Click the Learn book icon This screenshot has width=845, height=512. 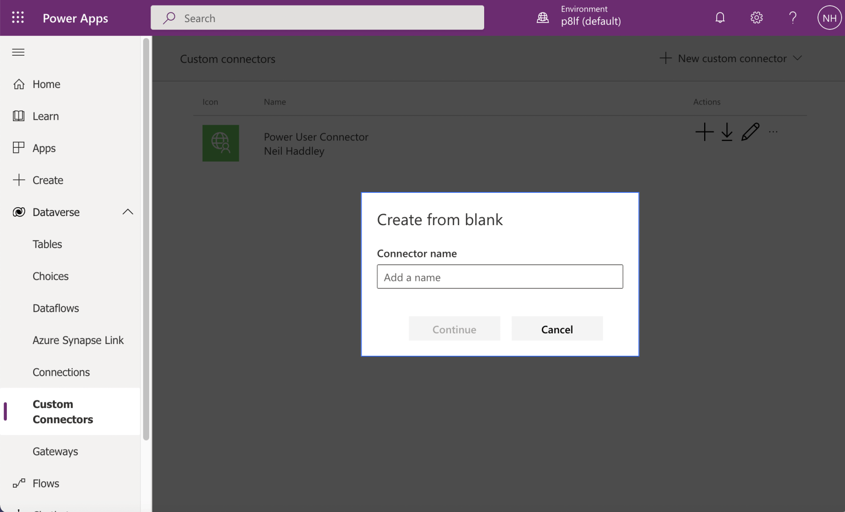pyautogui.click(x=19, y=116)
